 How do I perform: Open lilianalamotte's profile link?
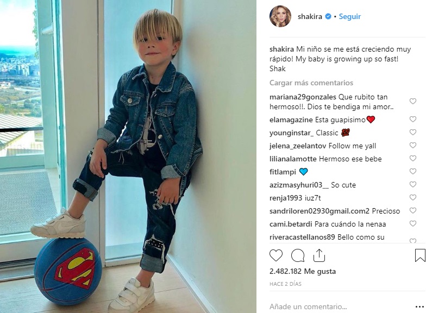click(x=293, y=159)
